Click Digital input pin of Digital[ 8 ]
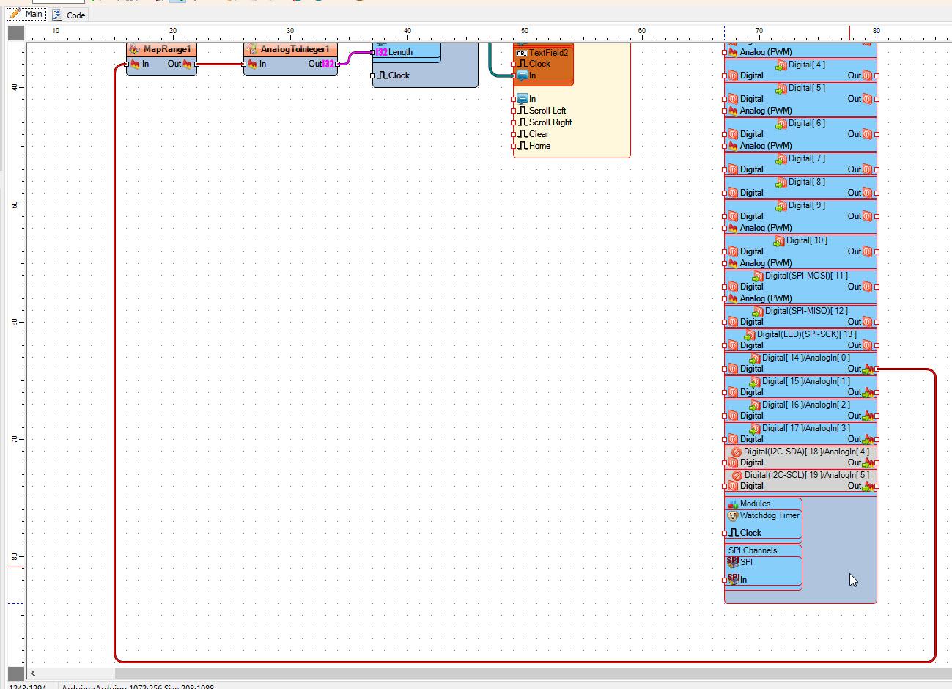952x689 pixels. click(725, 193)
